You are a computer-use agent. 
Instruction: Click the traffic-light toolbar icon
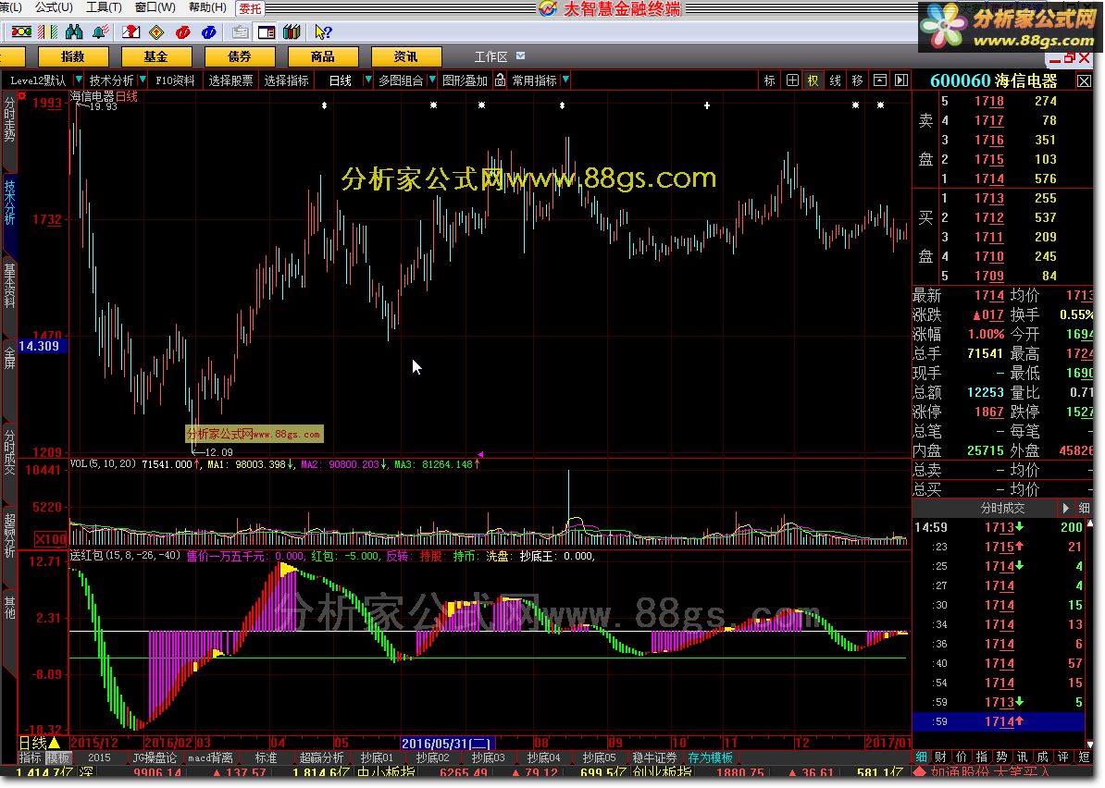coord(21,31)
